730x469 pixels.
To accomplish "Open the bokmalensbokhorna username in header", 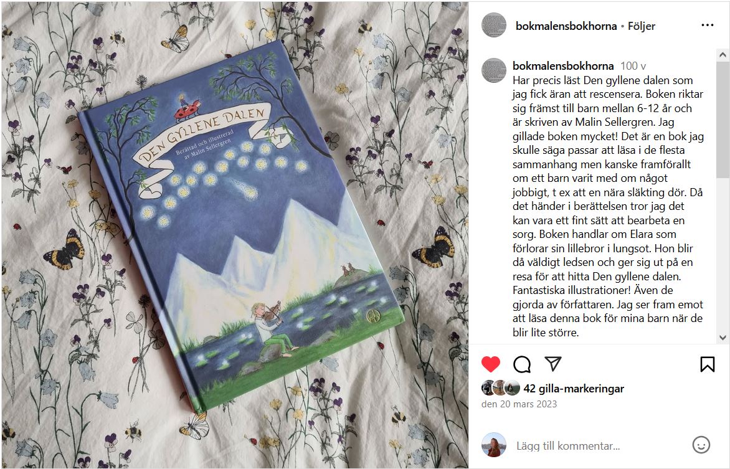I will click(566, 26).
